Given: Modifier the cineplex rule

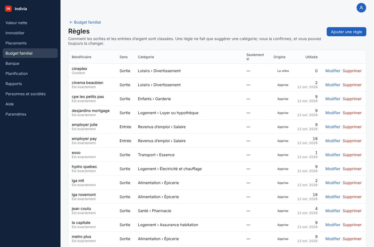Looking at the screenshot, I should pos(333,71).
